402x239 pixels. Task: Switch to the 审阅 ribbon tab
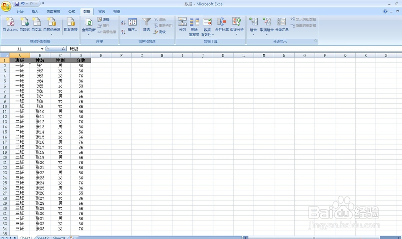[x=102, y=12]
